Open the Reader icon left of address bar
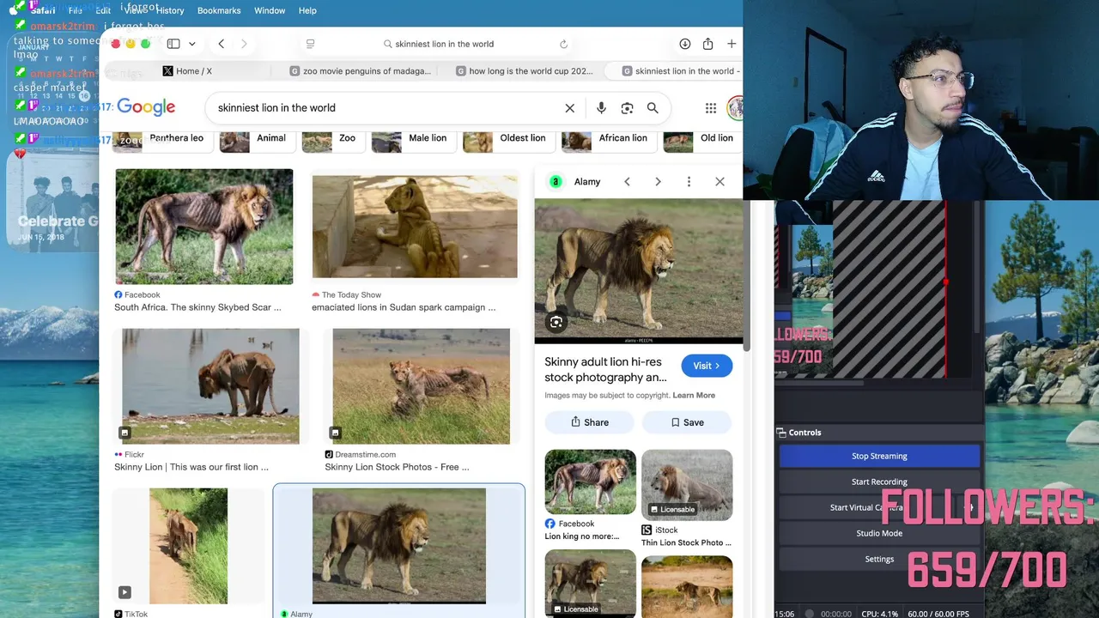Viewport: 1099px width, 618px height. 310,44
